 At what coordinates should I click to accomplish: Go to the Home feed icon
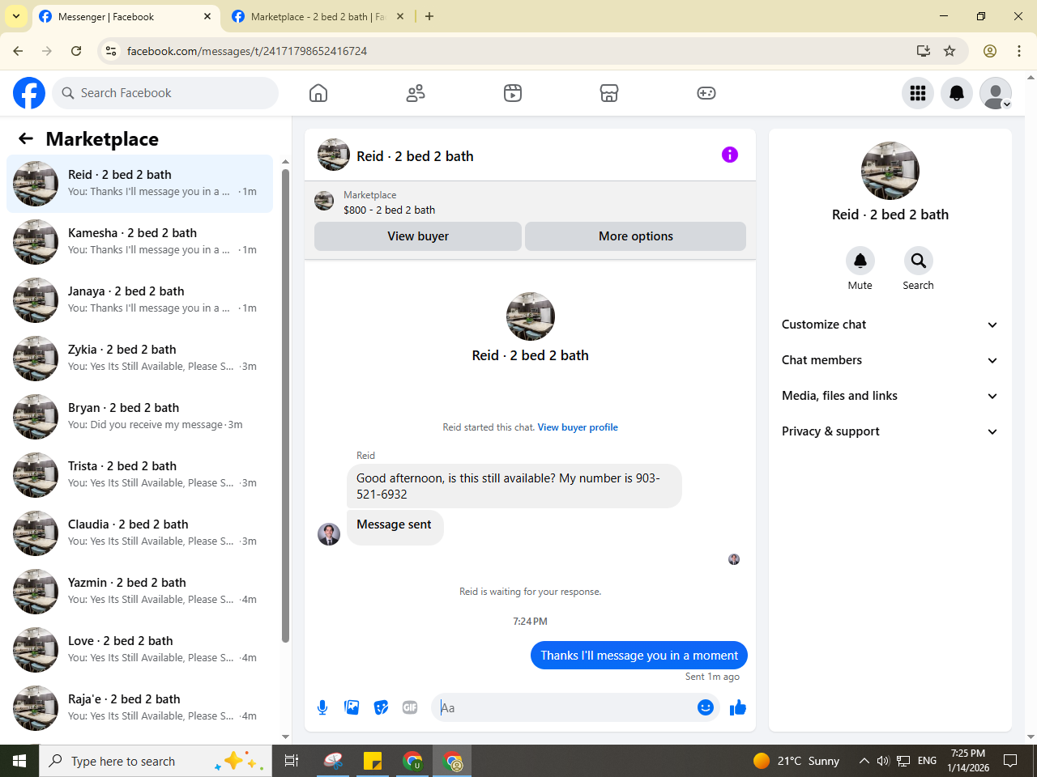[x=318, y=93]
